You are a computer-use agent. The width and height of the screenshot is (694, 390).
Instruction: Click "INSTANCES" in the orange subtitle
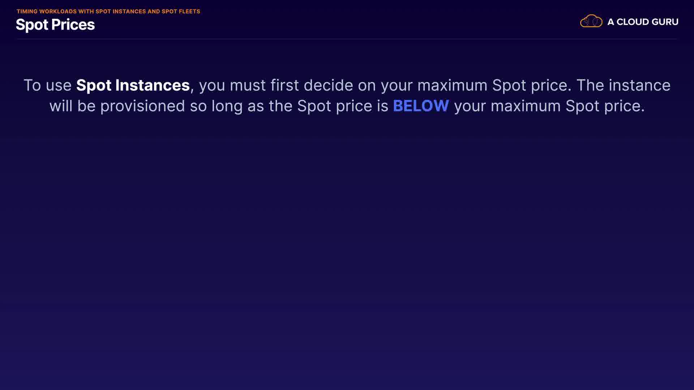(129, 12)
